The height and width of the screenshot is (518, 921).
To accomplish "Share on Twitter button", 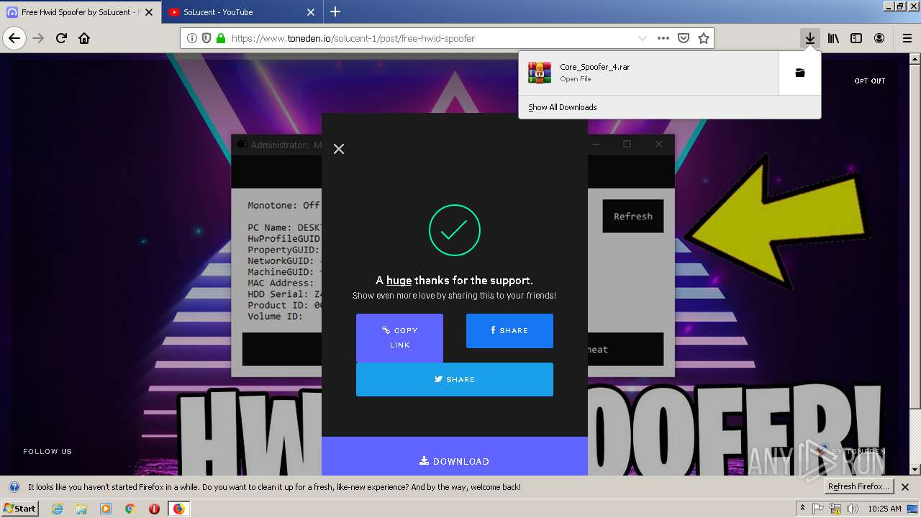I will click(x=455, y=379).
